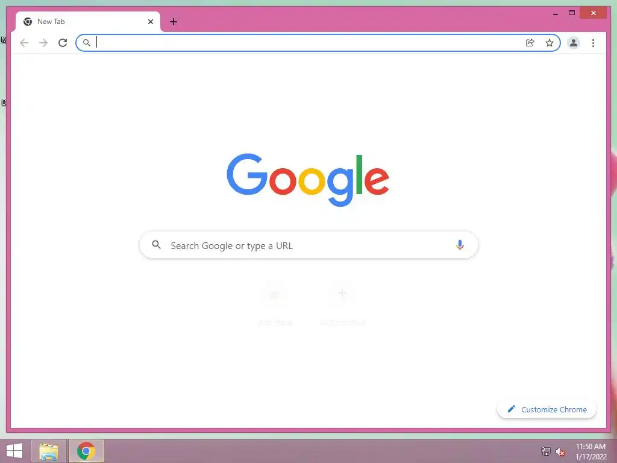Reload the page with the refresh icon
This screenshot has width=617, height=463.
tap(63, 43)
